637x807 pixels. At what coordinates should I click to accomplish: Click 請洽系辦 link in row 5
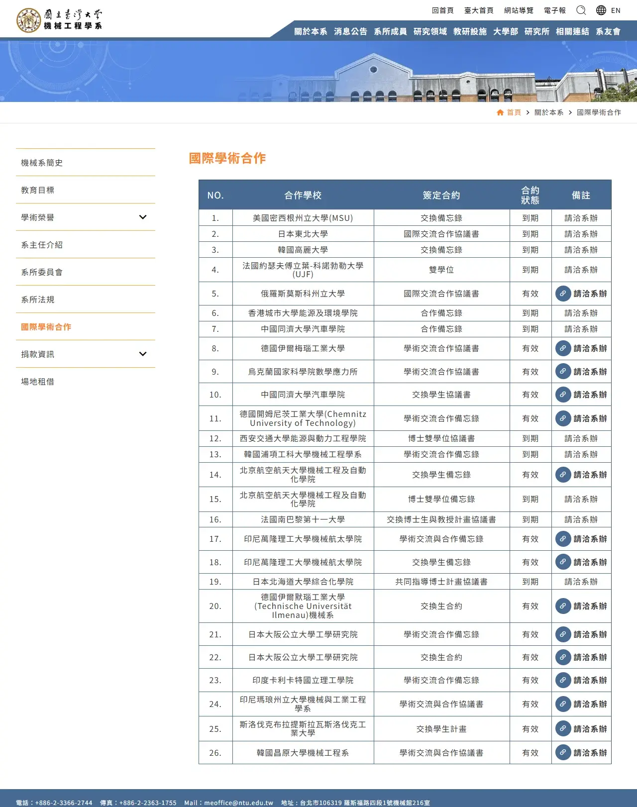pos(590,294)
